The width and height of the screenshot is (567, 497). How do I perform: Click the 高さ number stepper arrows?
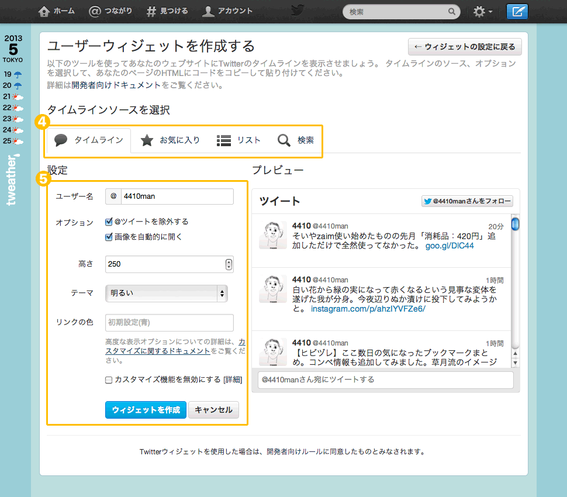(229, 264)
